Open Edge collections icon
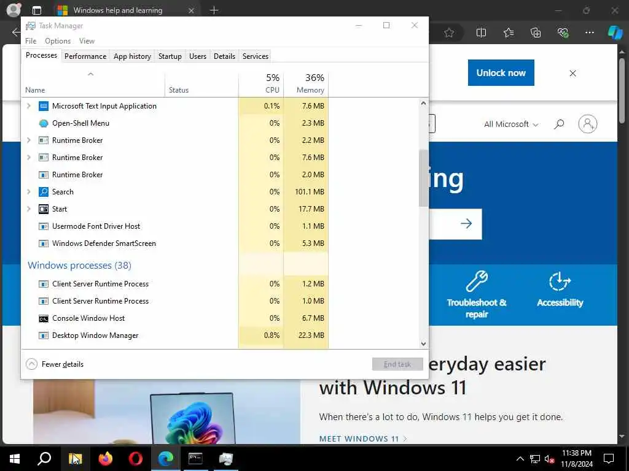This screenshot has height=471, width=629. pyautogui.click(x=536, y=33)
